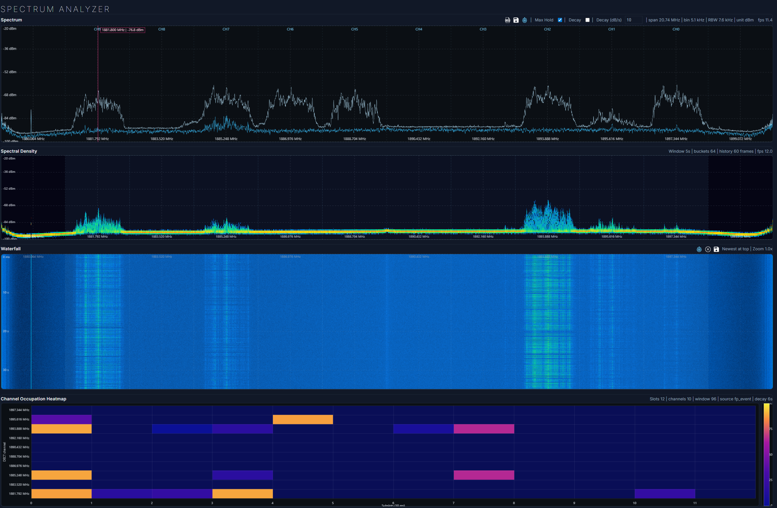
Task: Freeze the spectrum using the snowflake icon
Action: click(x=524, y=20)
